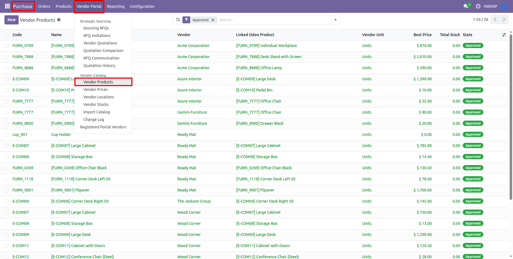This screenshot has width=513, height=259.
Task: Click the $ 1,700.00 price cell
Action: (423, 190)
